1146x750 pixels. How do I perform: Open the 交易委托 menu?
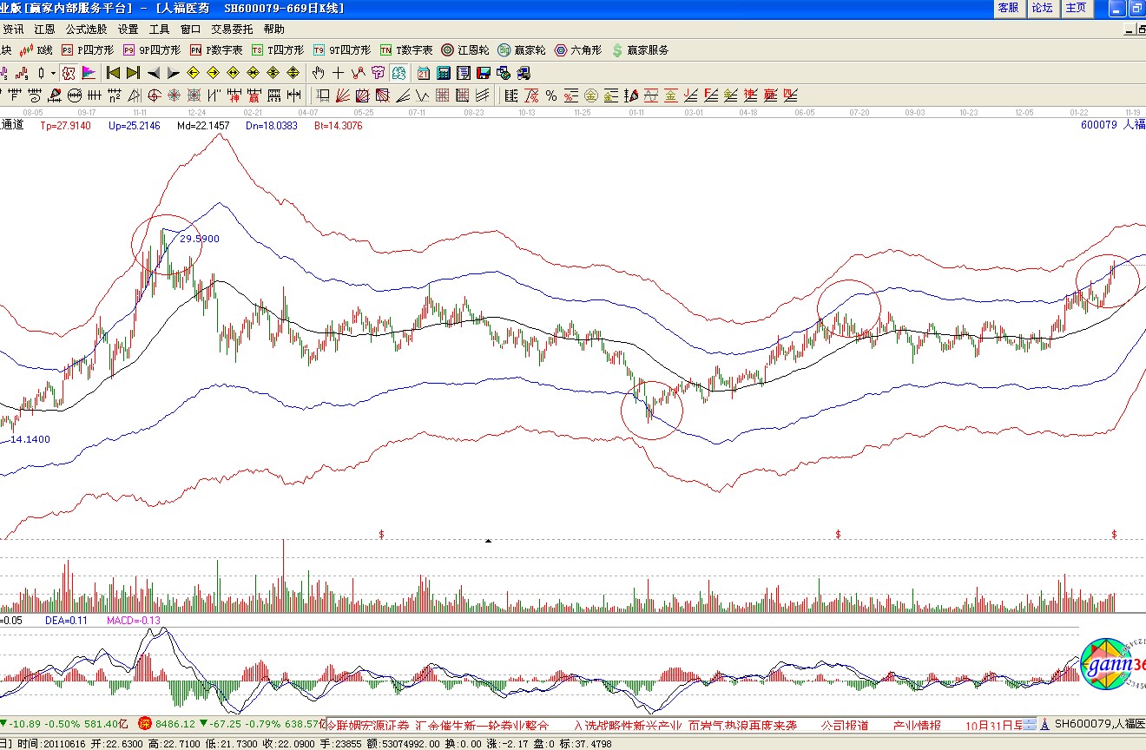click(232, 29)
